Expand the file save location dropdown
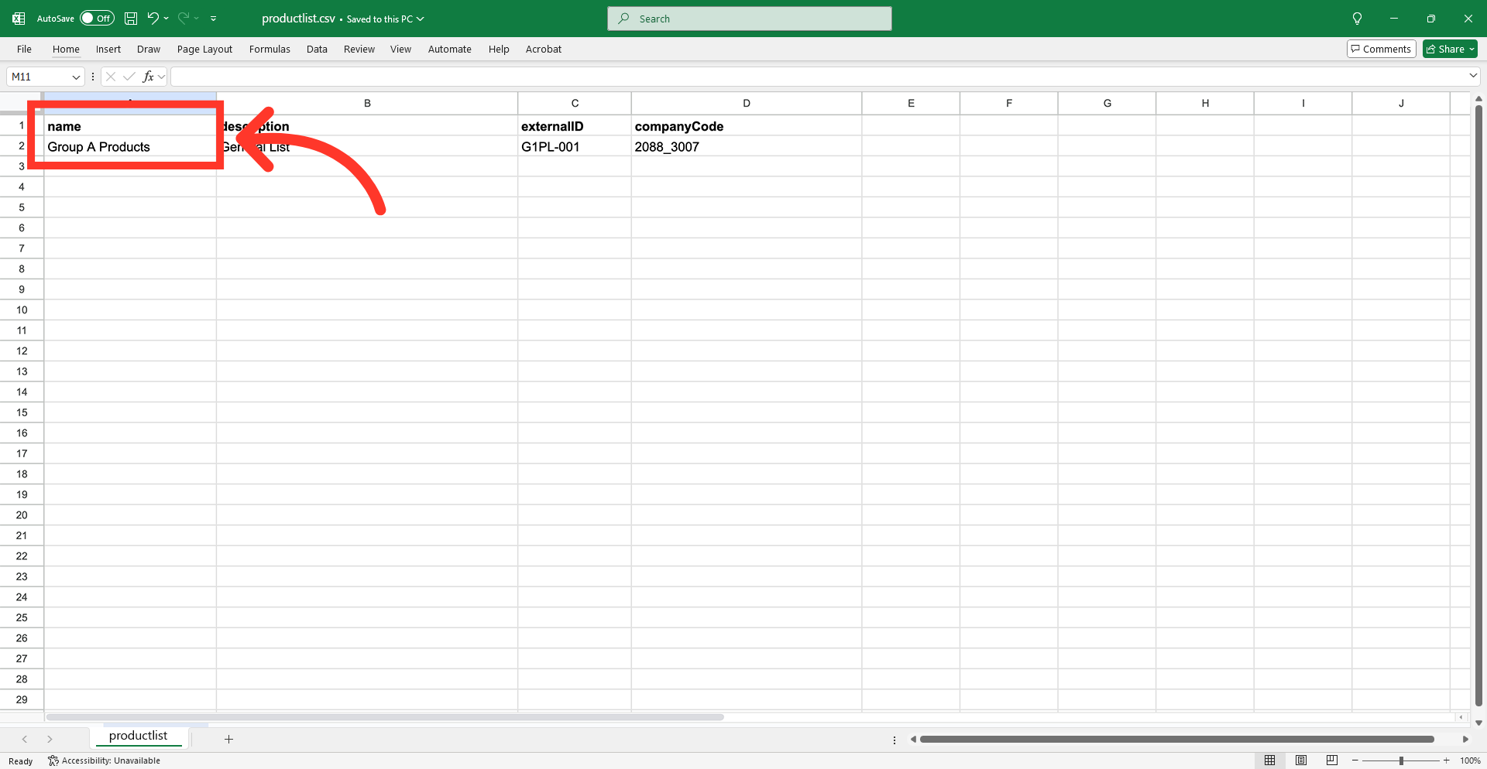The image size is (1487, 769). (x=421, y=19)
